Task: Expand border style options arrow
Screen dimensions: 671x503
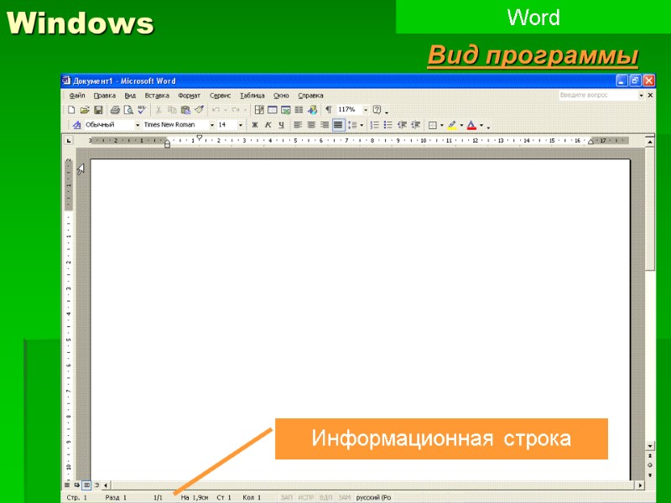Action: 442,125
